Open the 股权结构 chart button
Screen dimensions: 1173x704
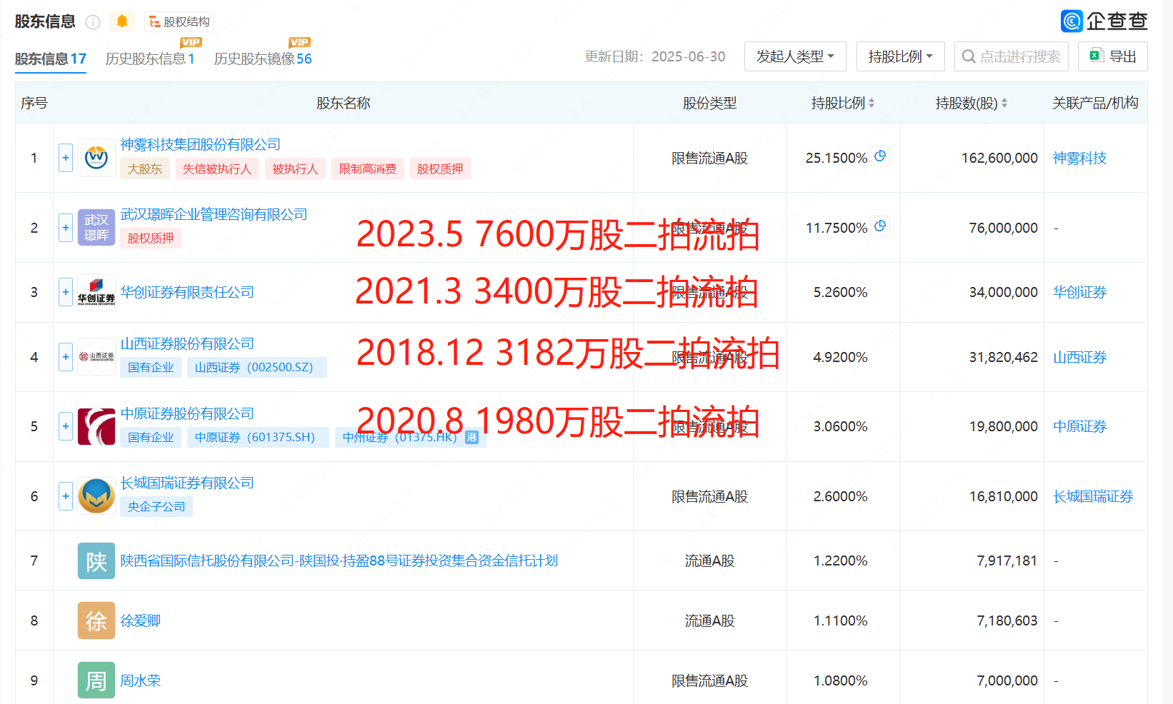point(179,22)
